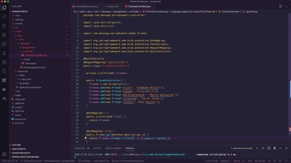Click the Java language mode status item
This screenshot has width=291, height=163.
pyautogui.click(x=250, y=161)
